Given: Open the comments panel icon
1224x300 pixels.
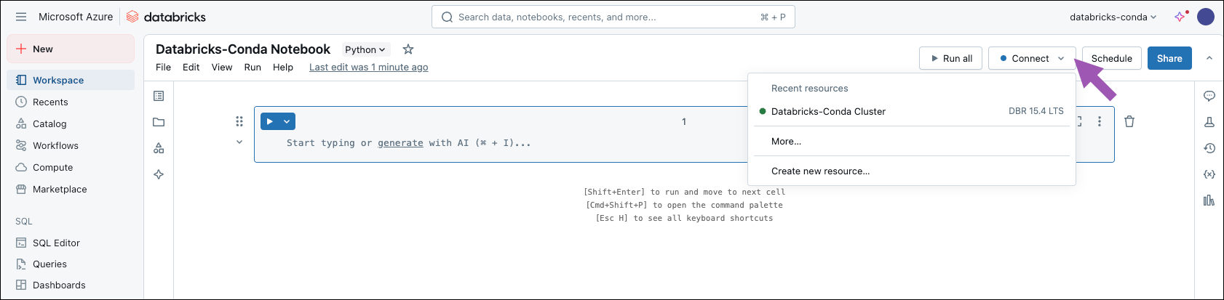Looking at the screenshot, I should click(x=1209, y=96).
